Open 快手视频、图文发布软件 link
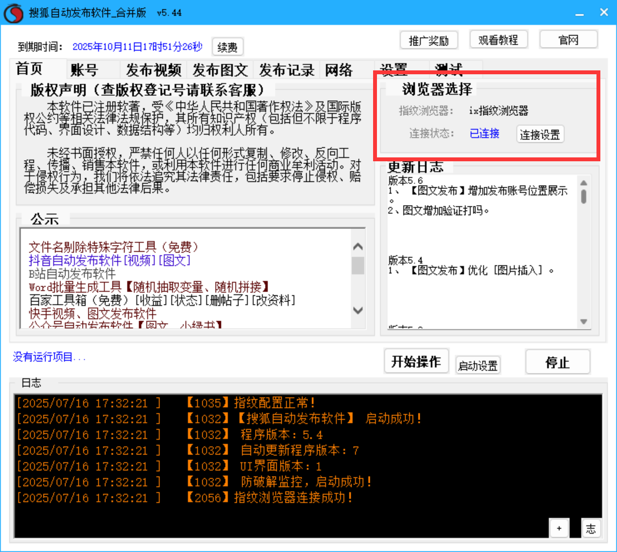 pos(93,314)
